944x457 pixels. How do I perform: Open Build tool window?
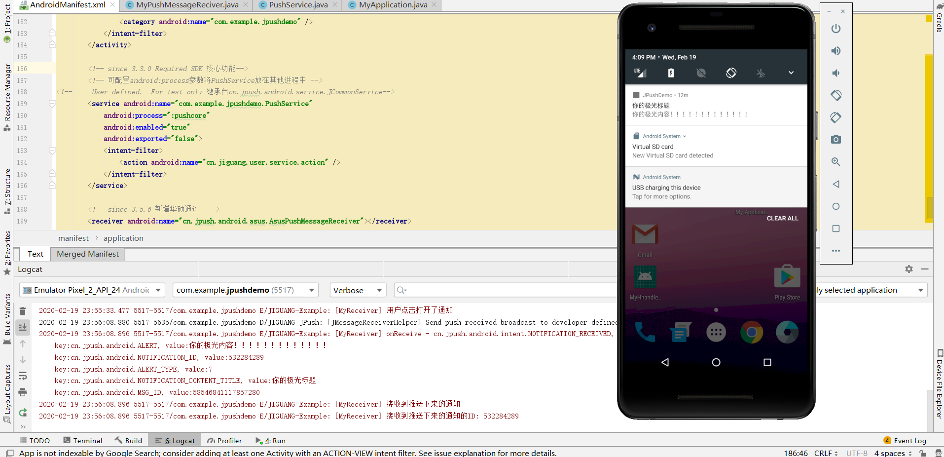click(x=129, y=441)
